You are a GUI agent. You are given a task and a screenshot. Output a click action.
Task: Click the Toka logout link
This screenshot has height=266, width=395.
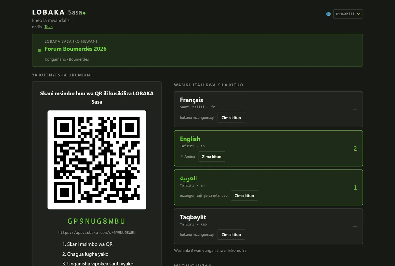click(x=48, y=27)
